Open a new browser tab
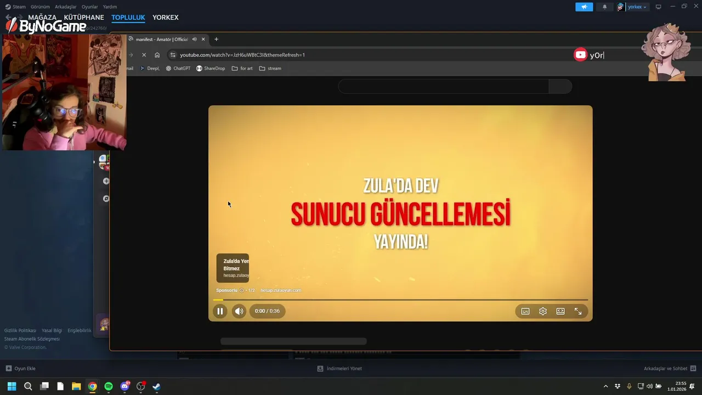 (x=216, y=39)
